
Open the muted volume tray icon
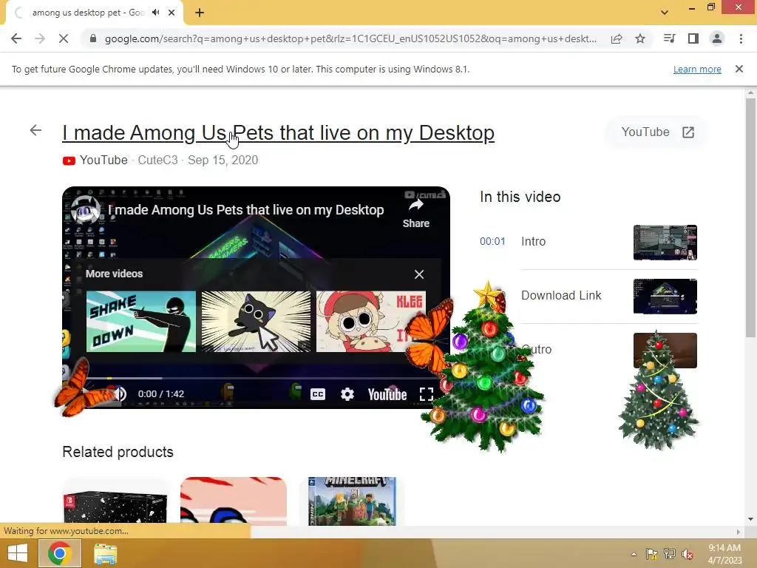(688, 554)
